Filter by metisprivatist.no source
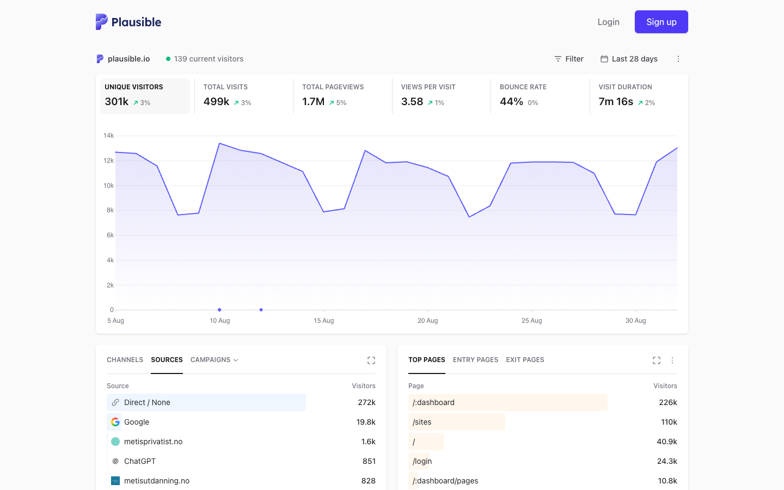The height and width of the screenshot is (490, 784). pos(153,442)
